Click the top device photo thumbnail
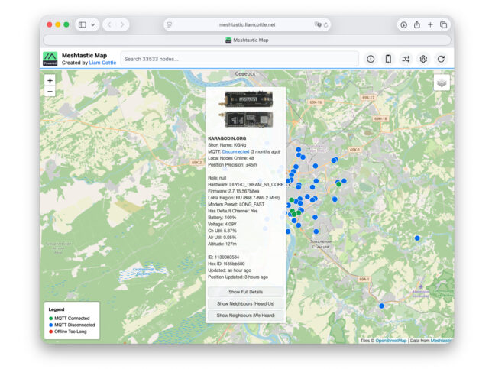 [x=246, y=99]
